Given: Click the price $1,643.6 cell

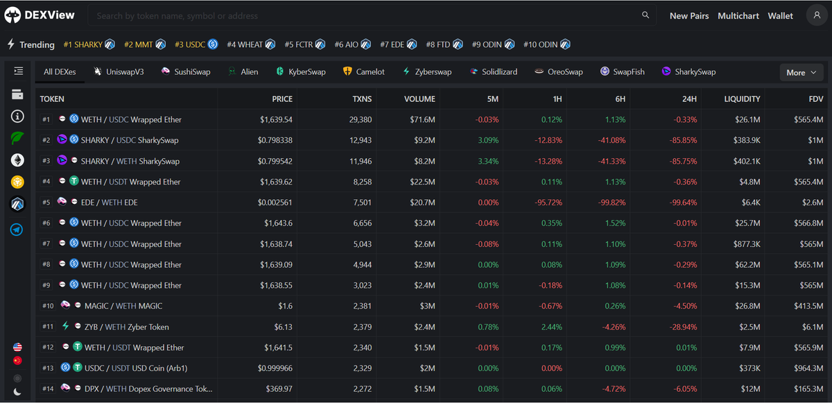Looking at the screenshot, I should pos(278,223).
